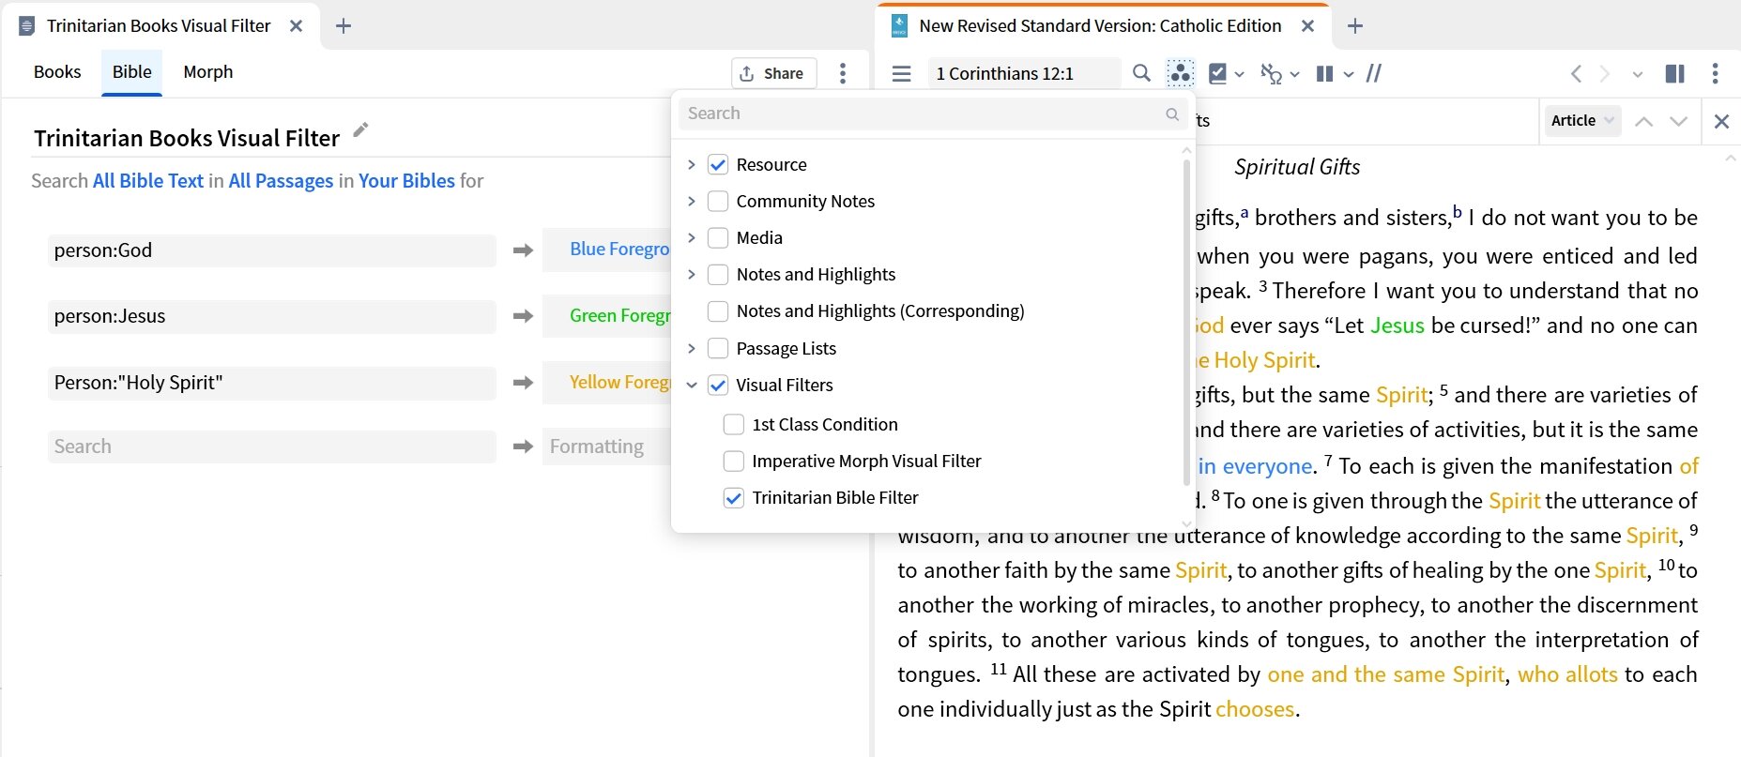
Task: Open the multiple resources dropdown arrow
Action: coord(1349,74)
